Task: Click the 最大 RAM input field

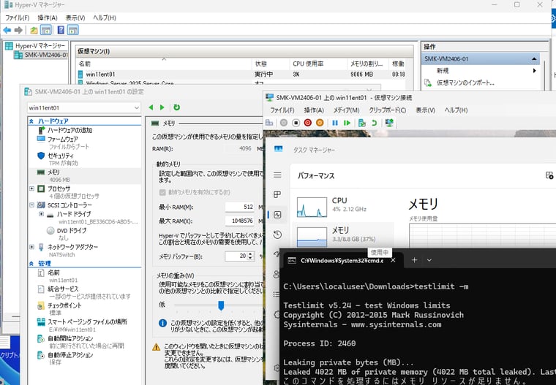Action: [x=240, y=221]
